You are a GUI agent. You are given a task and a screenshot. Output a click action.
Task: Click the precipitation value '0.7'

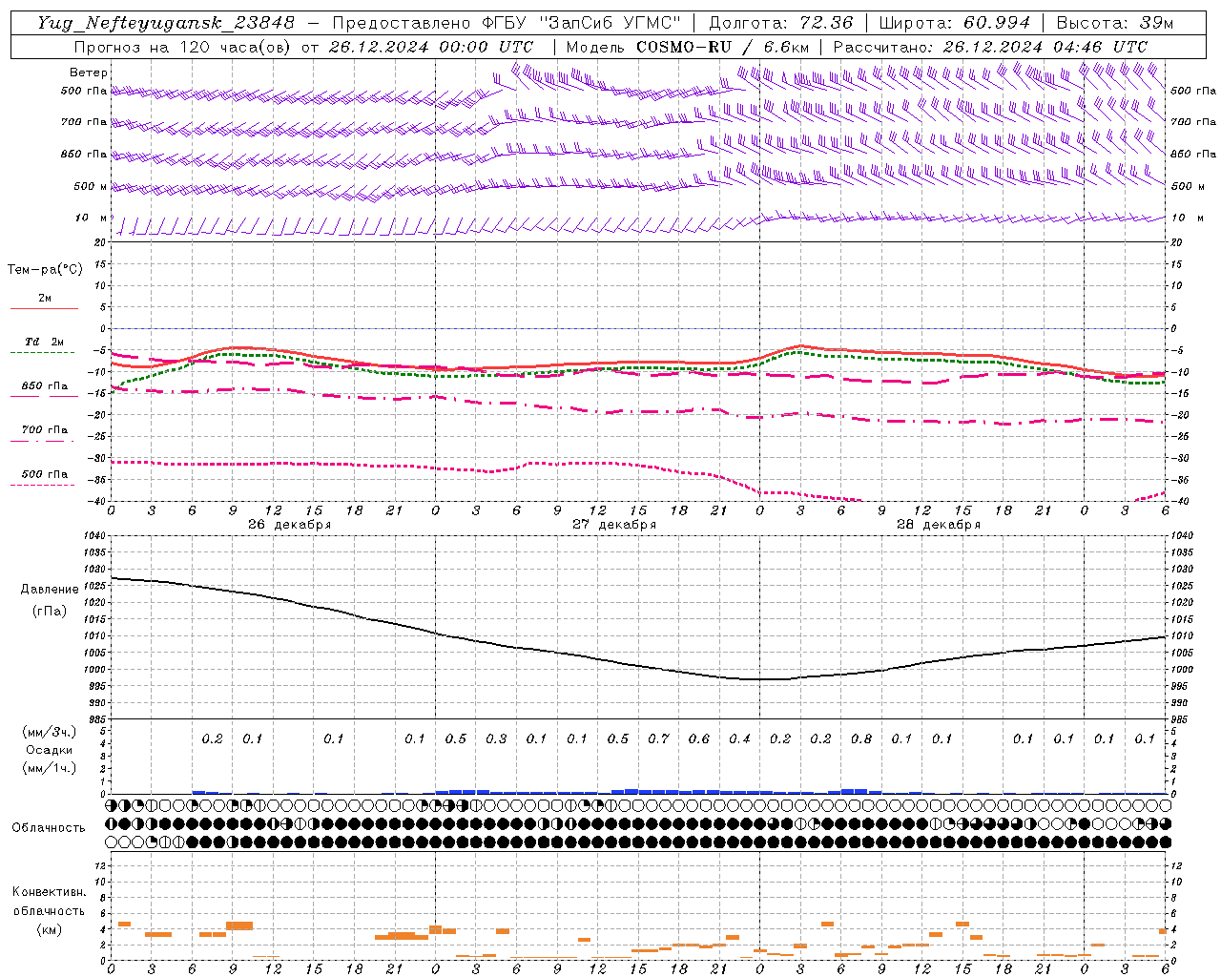658,738
